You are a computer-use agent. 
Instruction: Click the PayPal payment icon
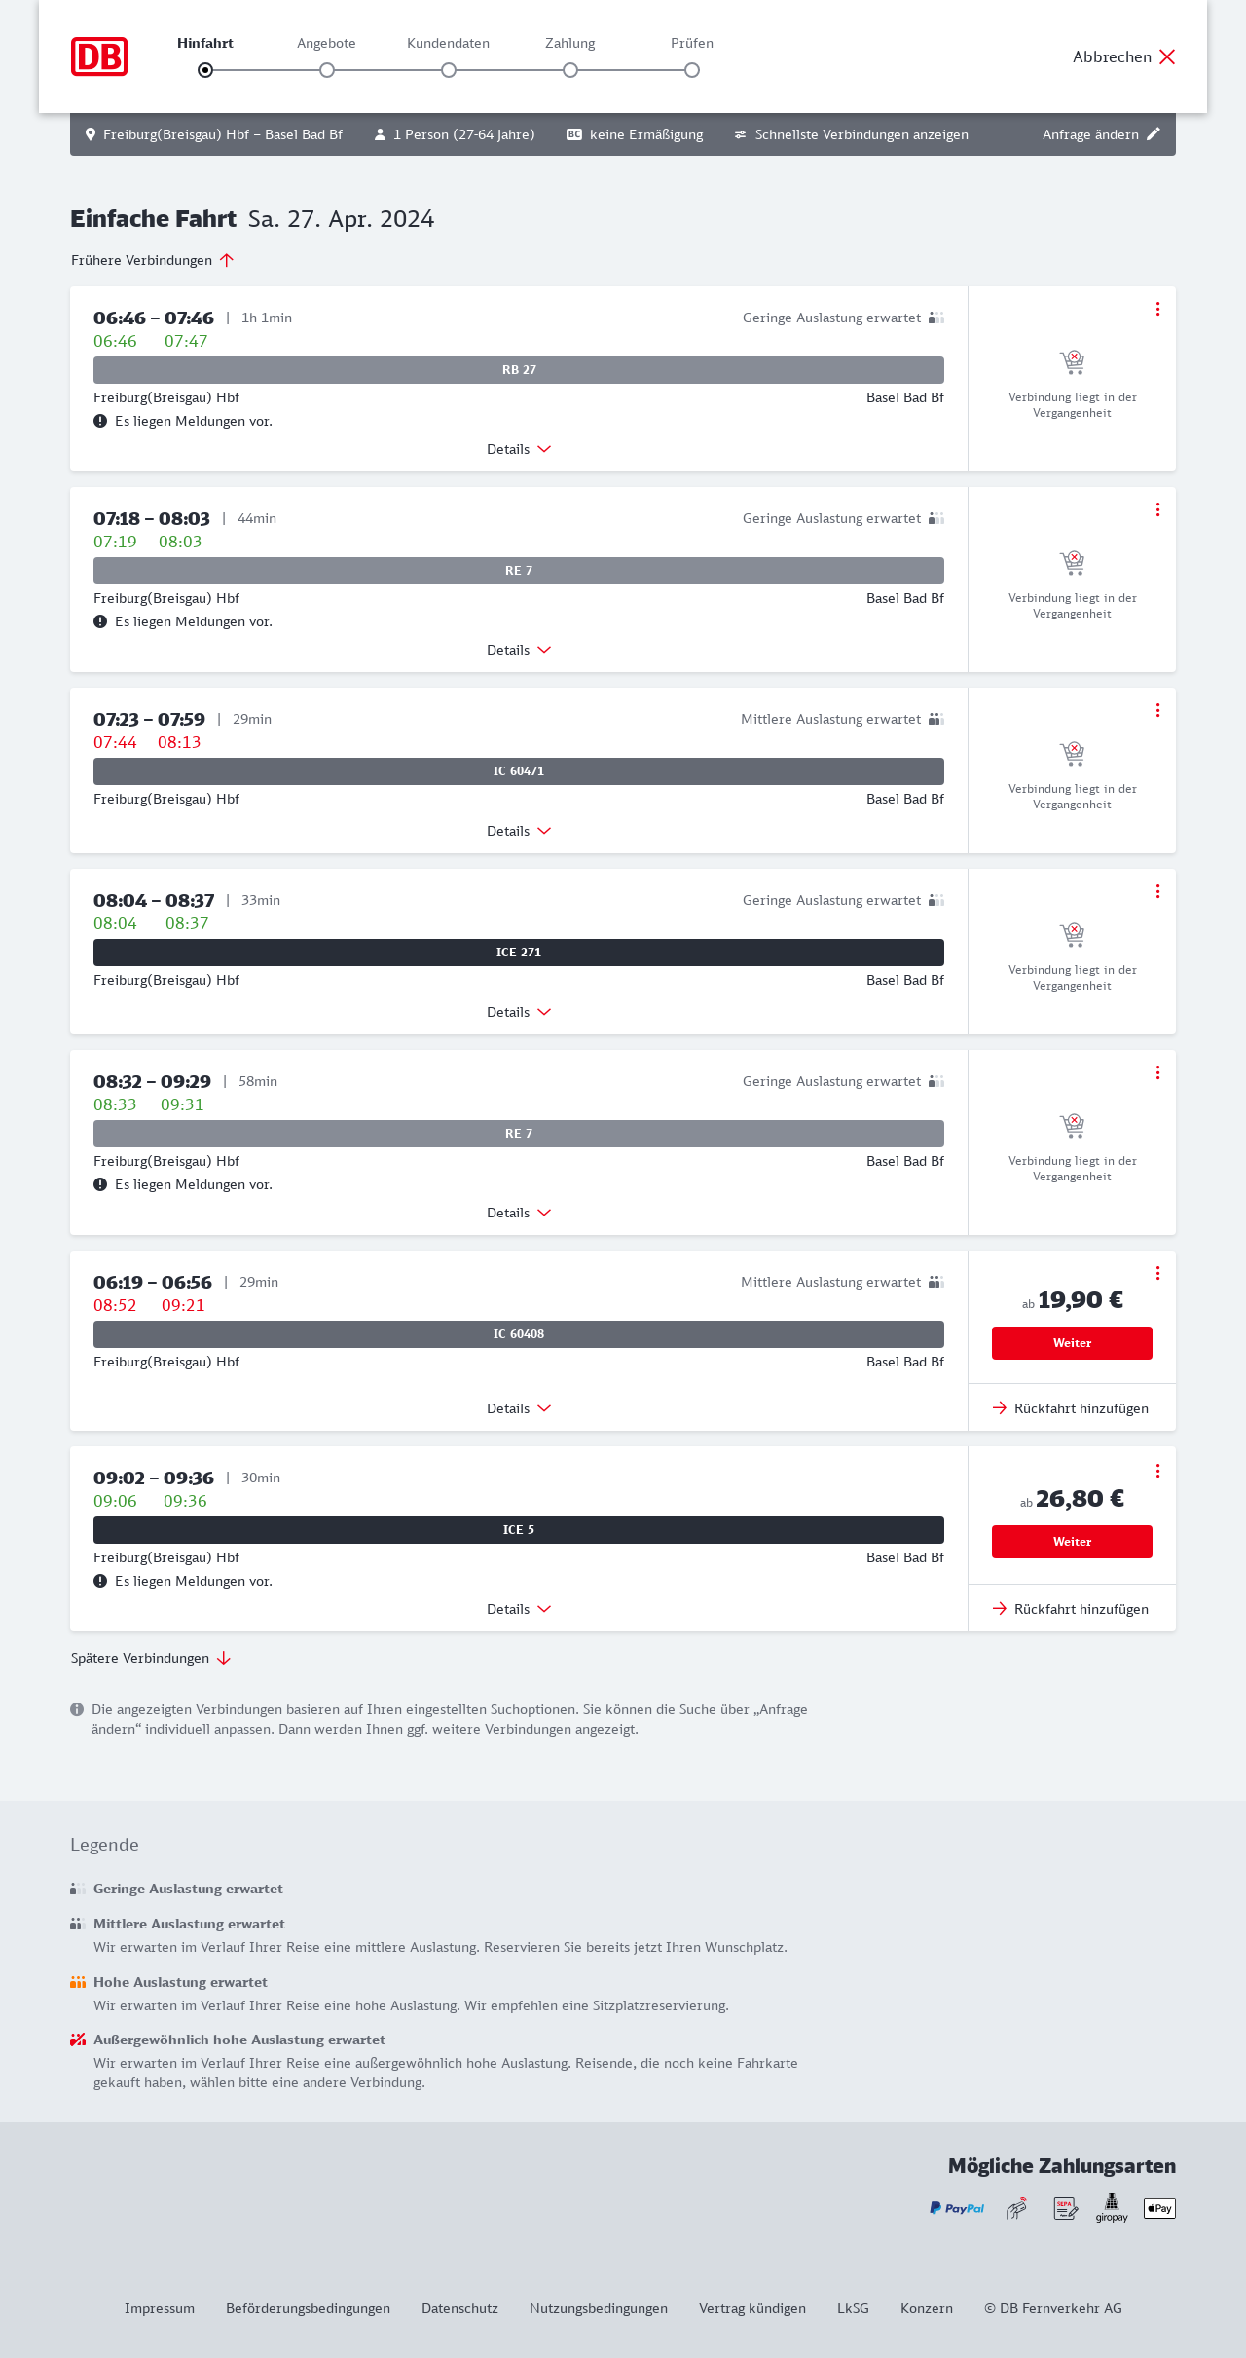point(957,2208)
